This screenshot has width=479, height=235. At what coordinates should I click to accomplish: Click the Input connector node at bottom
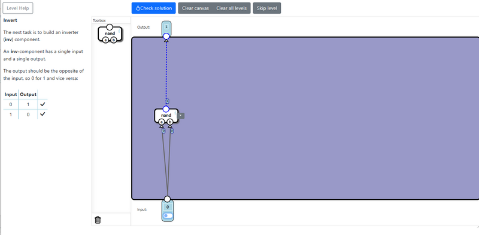pos(167,199)
